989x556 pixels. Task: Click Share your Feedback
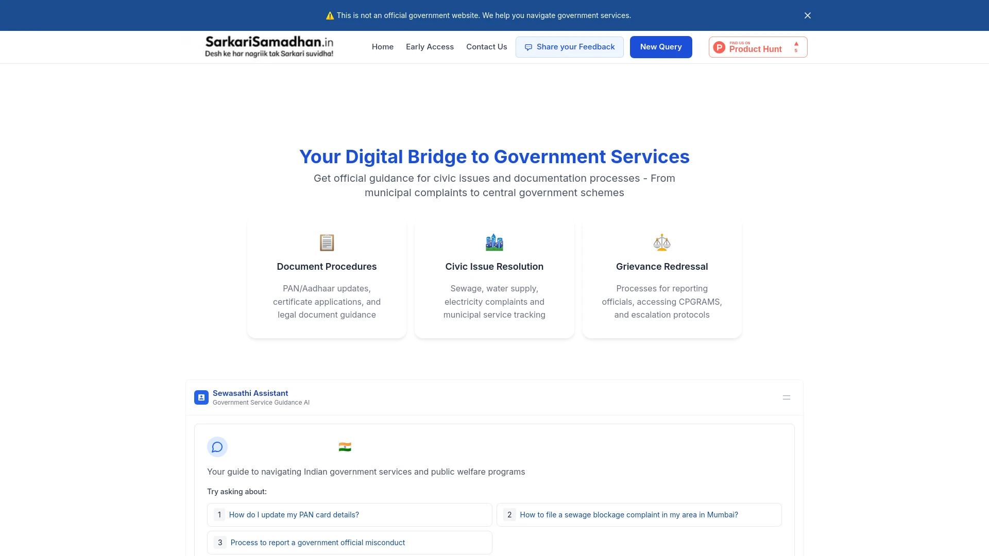coord(570,47)
